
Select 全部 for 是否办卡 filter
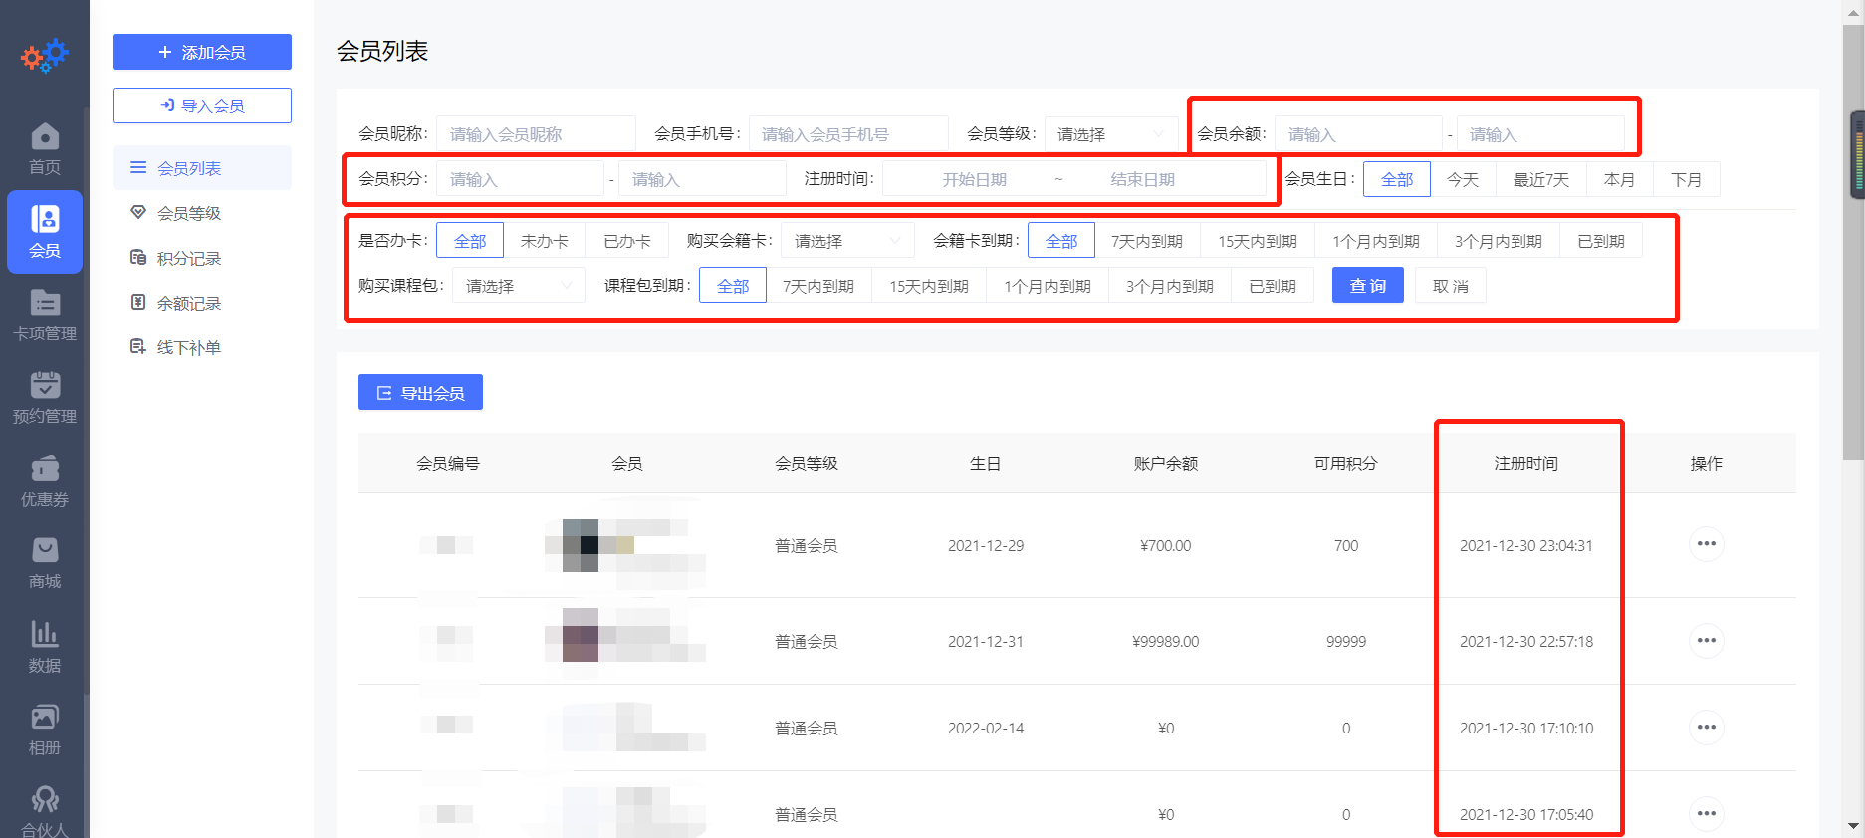(x=470, y=241)
